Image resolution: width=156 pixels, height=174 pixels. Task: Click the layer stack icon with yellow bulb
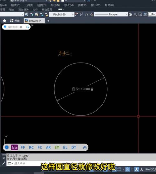coord(37,14)
